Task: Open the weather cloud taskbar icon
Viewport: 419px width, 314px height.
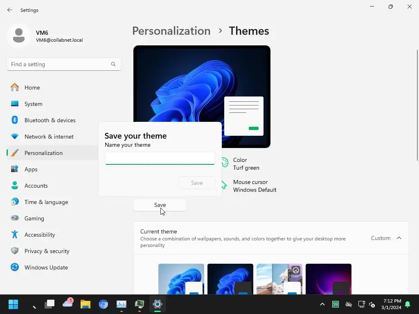Action: [x=68, y=304]
